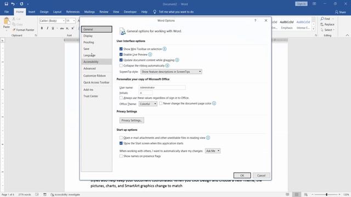Toggle Underline formatting button

click(53, 28)
